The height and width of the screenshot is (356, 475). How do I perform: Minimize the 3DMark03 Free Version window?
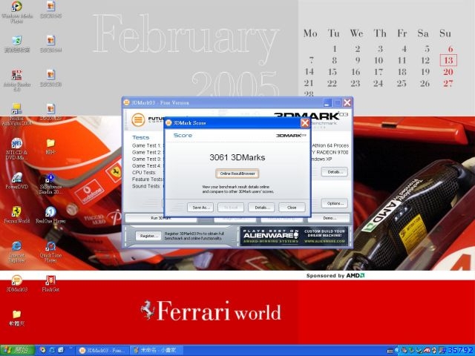tap(327, 103)
